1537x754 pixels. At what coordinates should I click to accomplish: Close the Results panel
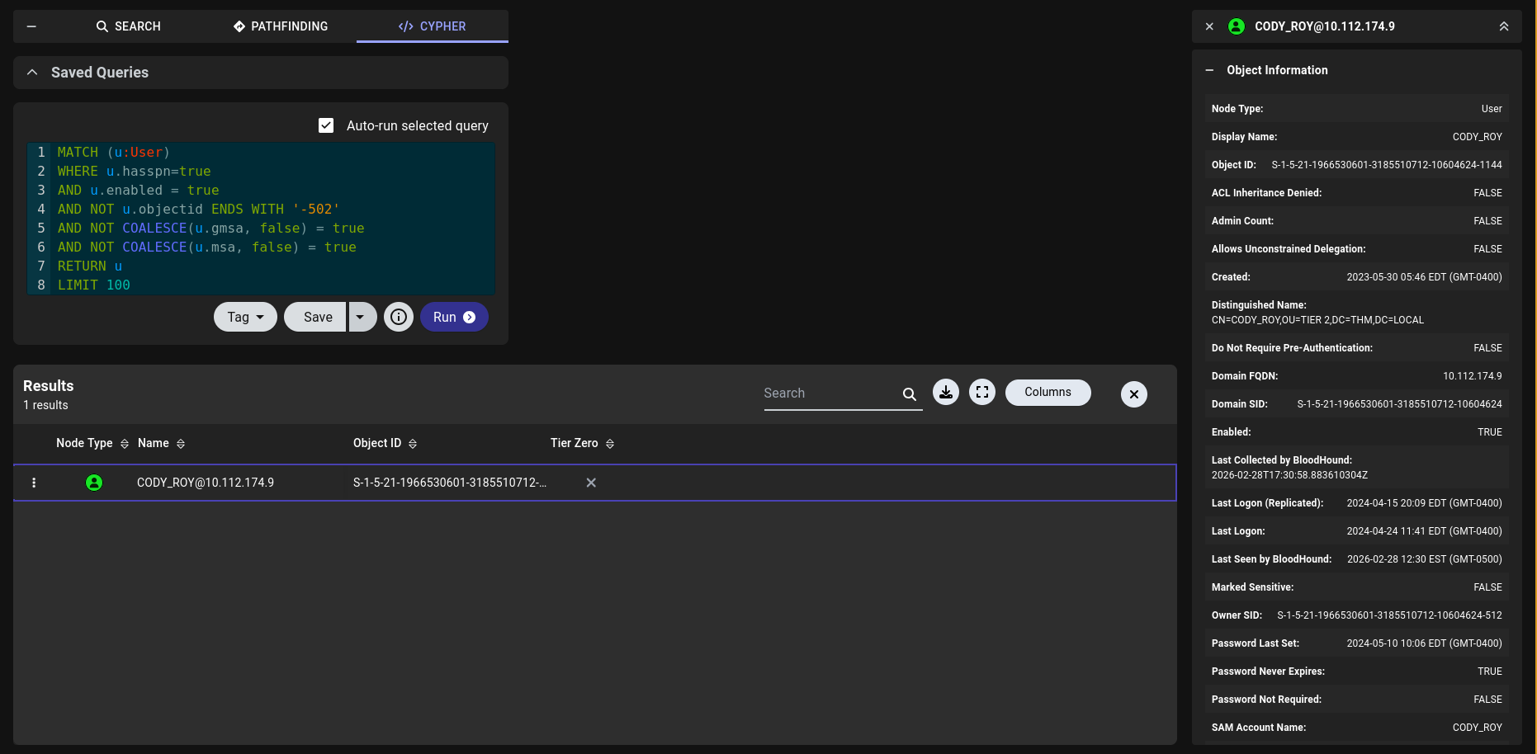(x=1133, y=394)
